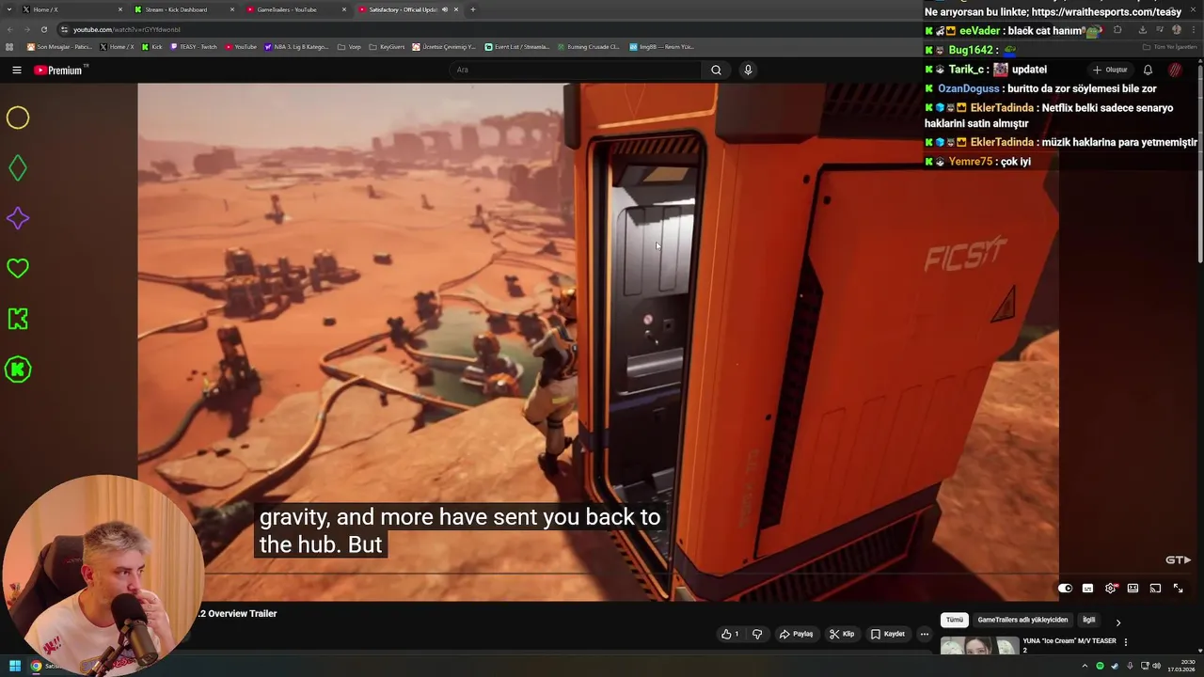1204x677 pixels.
Task: Open a new browser tab
Action: [x=472, y=9]
